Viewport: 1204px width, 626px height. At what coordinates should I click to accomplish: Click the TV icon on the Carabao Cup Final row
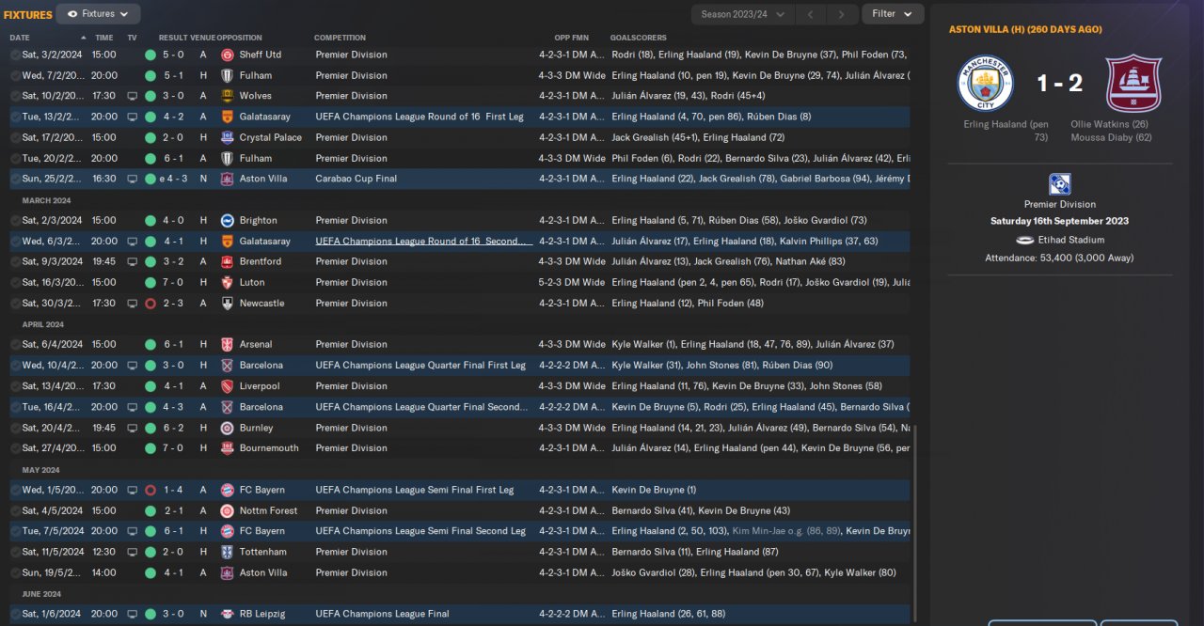point(132,179)
